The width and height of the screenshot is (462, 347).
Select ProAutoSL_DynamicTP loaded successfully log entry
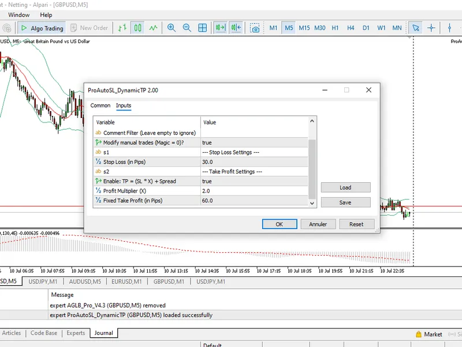131,315
